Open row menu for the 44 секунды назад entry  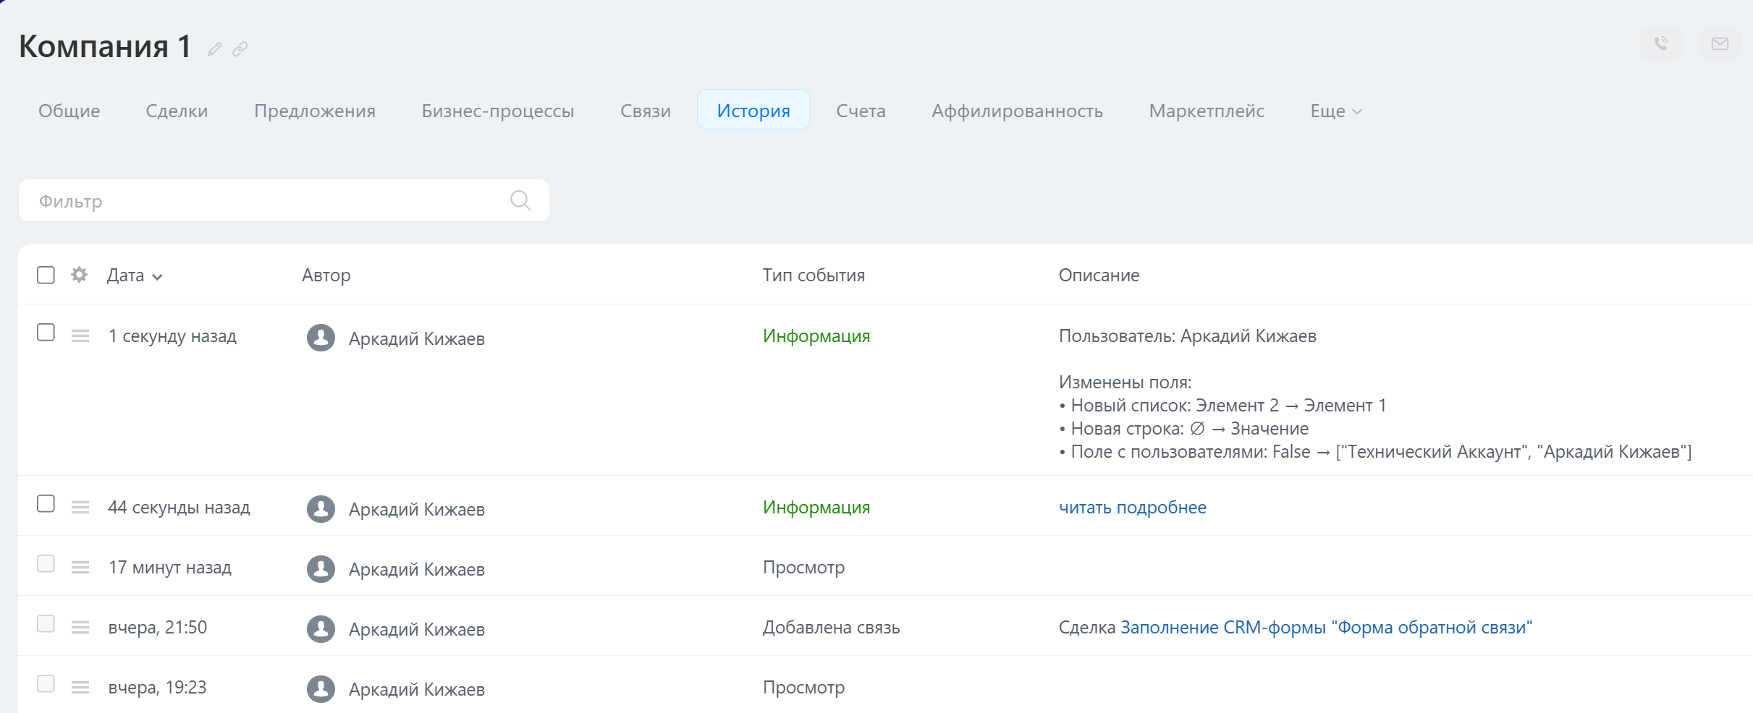point(80,508)
